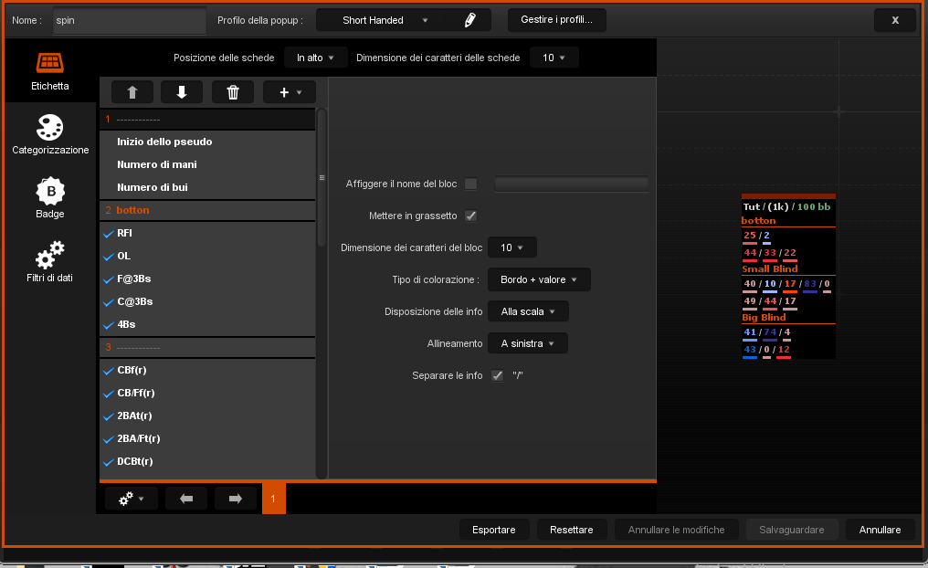
Task: Open Dimensione dei caratteri delle schede dropdown
Action: click(x=554, y=58)
